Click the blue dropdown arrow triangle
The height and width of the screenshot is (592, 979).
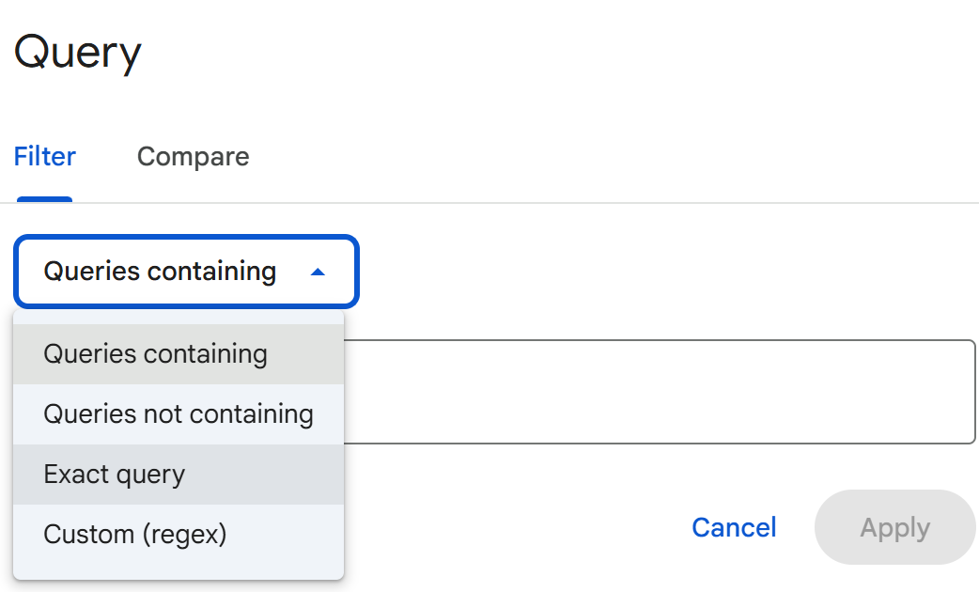(x=318, y=273)
